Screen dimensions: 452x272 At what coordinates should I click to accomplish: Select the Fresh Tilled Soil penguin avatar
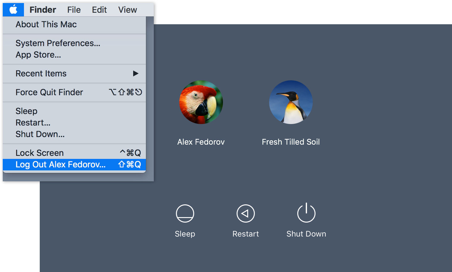pos(291,102)
